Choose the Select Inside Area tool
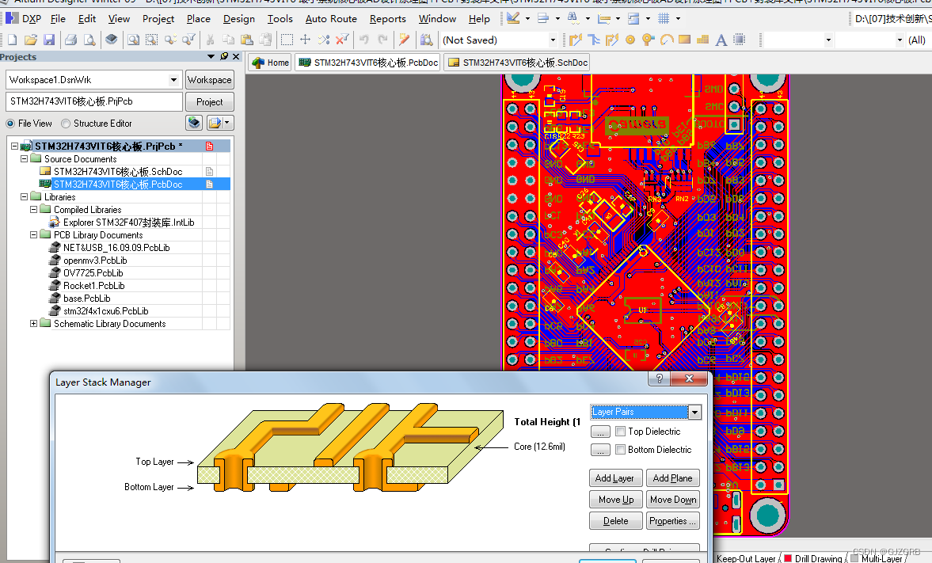This screenshot has height=563, width=932. 287,40
